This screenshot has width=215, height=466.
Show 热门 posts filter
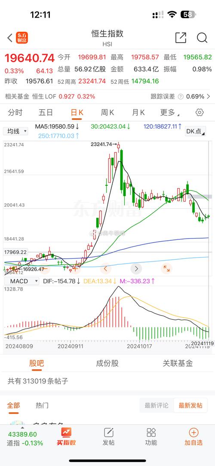tap(42, 405)
